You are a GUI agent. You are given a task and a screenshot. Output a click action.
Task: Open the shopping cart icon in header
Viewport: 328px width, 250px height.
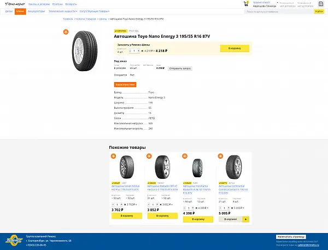[x=247, y=3]
